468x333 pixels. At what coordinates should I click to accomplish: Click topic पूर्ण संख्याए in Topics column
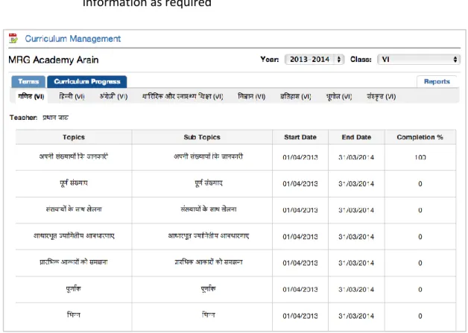click(74, 183)
